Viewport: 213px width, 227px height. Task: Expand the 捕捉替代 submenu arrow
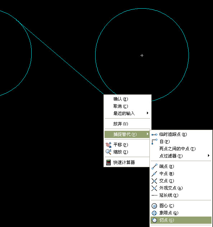coord(147,134)
